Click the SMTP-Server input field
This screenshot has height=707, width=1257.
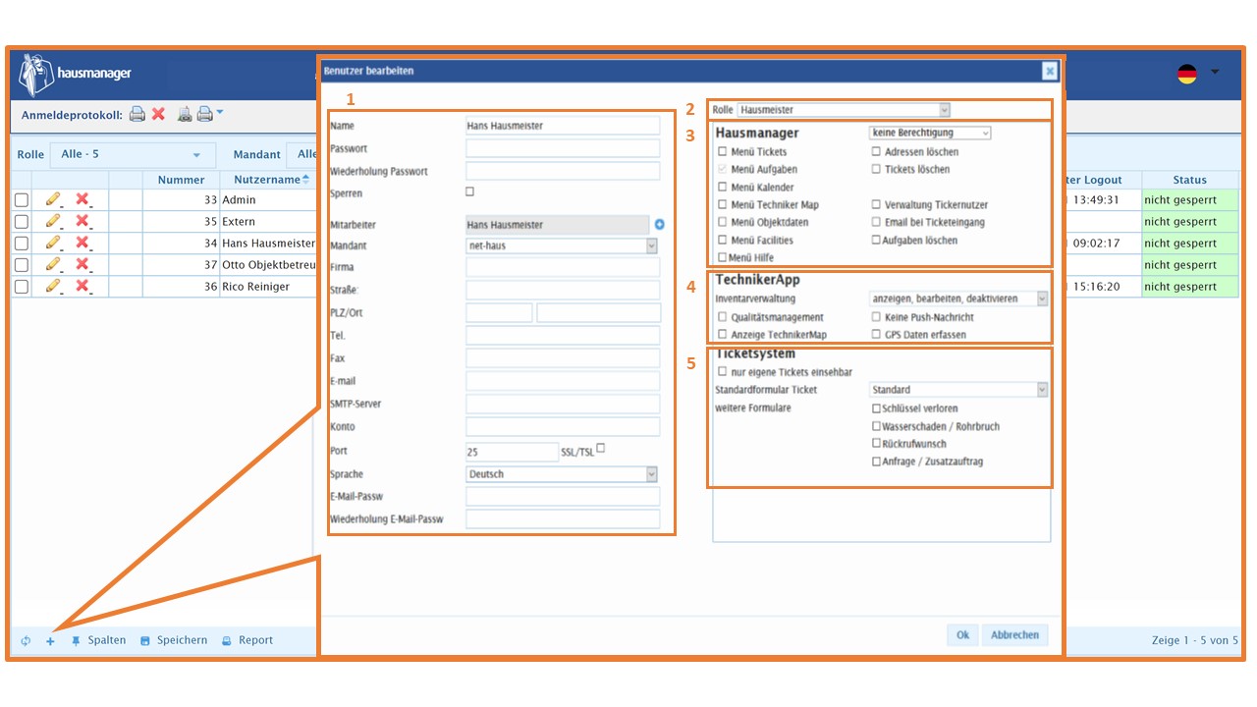(563, 404)
